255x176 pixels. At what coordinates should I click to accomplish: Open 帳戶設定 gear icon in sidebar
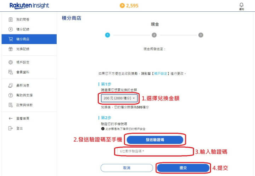11,62
